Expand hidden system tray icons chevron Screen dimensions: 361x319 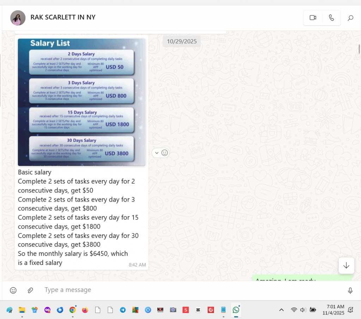281,310
